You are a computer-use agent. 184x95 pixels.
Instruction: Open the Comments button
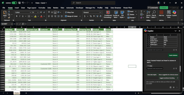(153, 8)
